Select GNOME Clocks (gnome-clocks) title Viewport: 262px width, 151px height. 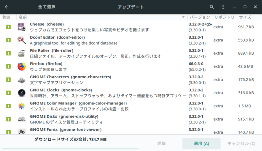(61, 90)
